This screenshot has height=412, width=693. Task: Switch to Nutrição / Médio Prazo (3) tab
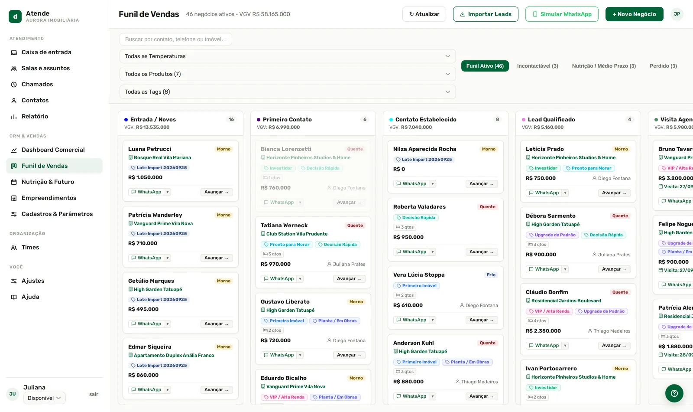pos(604,66)
